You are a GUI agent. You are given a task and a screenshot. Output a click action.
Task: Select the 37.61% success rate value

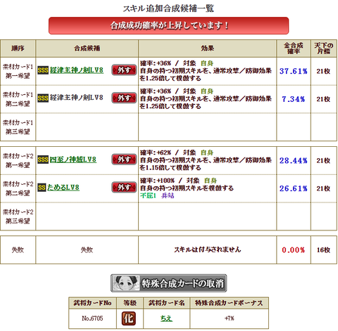pyautogui.click(x=294, y=71)
